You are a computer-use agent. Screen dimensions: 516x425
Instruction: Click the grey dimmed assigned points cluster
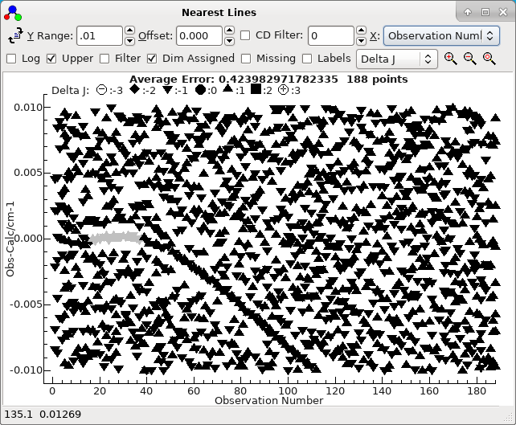click(x=116, y=238)
